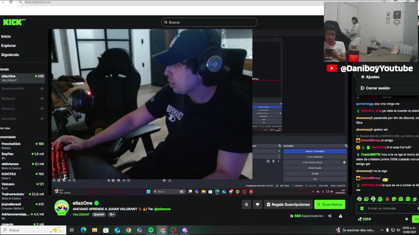The width and height of the screenshot is (419, 235).
Task: Toggle Iniciar Cámara Virtual in large OBS controls
Action: [312, 163]
